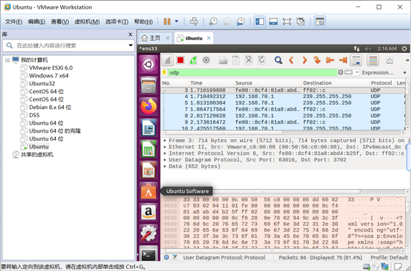Save the capture file
The height and width of the screenshot is (271, 411).
pos(236,60)
